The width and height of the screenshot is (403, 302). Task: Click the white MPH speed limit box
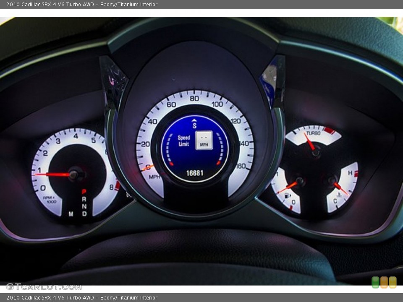tap(204, 140)
